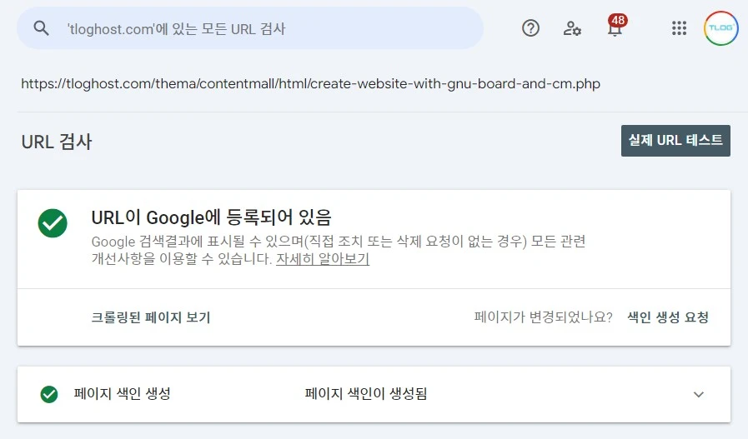Viewport: 748px width, 439px height.
Task: Click the 페이지 색인이 생성됨 status text
Action: (x=366, y=394)
